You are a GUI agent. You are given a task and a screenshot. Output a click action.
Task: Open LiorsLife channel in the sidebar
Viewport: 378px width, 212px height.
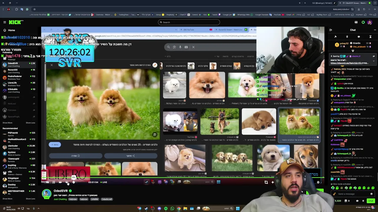[18, 84]
